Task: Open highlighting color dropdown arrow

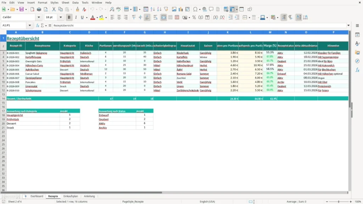Action: coord(106,17)
